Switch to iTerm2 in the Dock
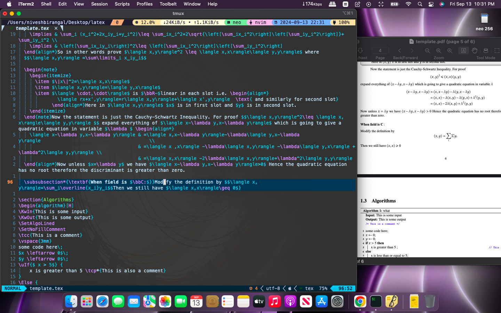 tap(376, 301)
